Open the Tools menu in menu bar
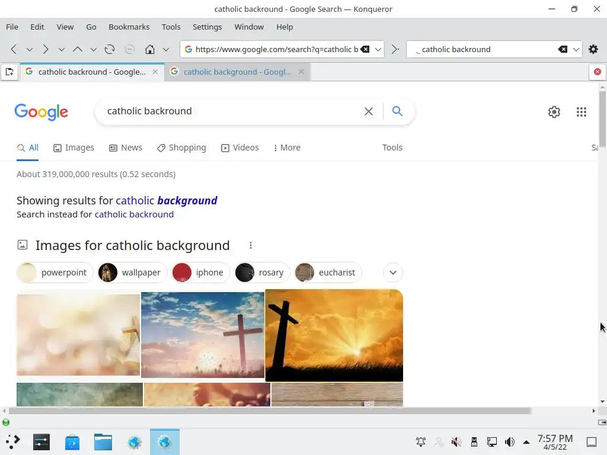The height and width of the screenshot is (455, 607). [x=171, y=27]
